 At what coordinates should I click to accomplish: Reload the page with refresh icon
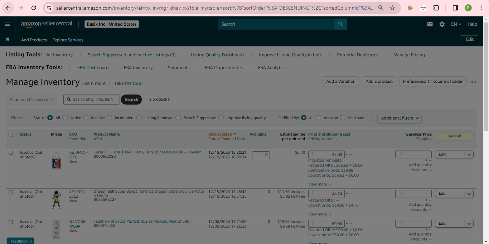(34, 7)
